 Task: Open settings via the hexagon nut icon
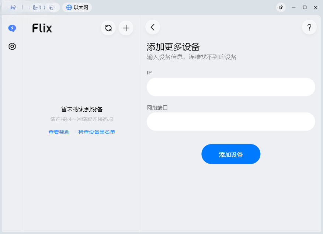[12, 46]
